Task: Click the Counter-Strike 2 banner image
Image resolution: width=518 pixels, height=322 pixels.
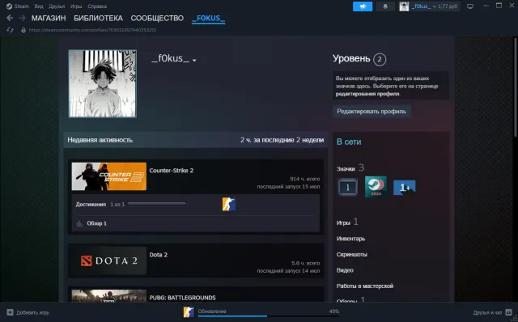Action: point(109,176)
